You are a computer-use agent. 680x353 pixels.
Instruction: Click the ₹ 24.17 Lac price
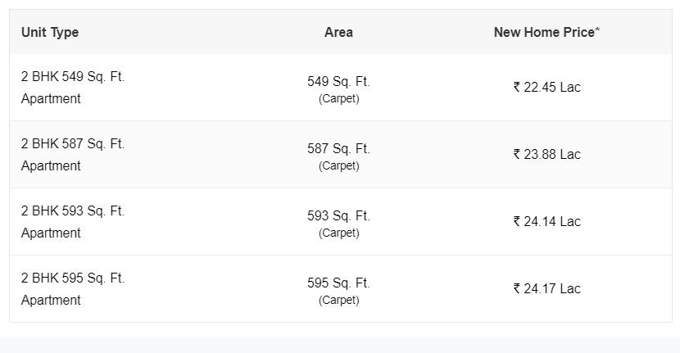tap(546, 289)
